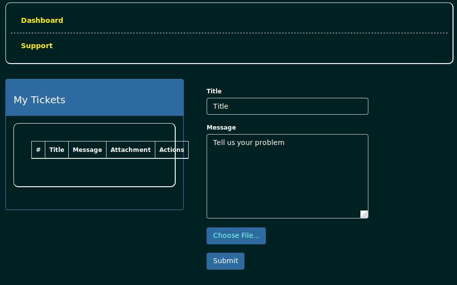457x285 pixels.
Task: Click blank navigation area right of Dashboard
Action: [249, 20]
